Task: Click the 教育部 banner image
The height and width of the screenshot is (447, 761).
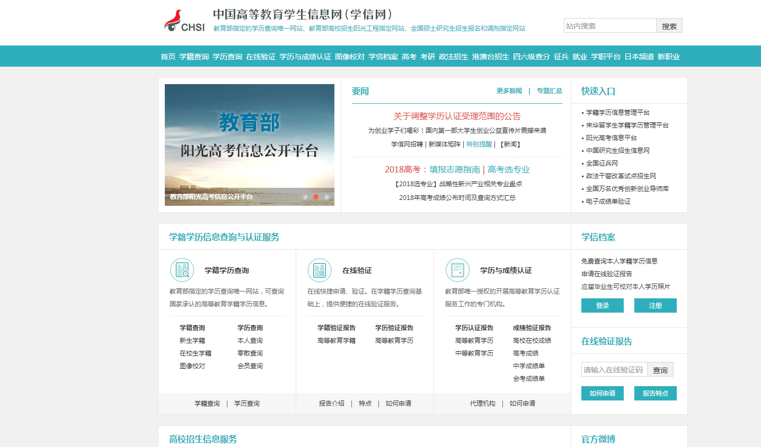Action: 250,138
